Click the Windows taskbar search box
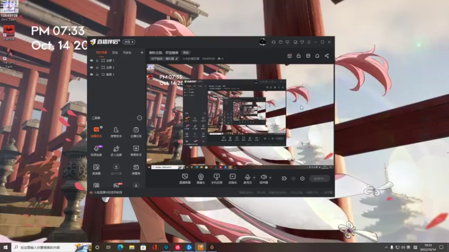Image resolution: width=449 pixels, height=252 pixels. 52,248
